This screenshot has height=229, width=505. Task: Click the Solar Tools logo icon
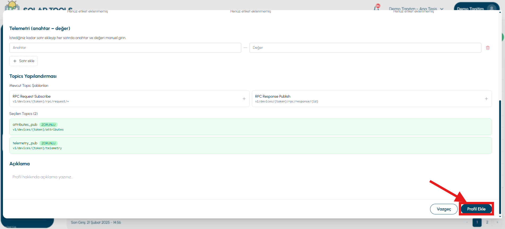(x=12, y=5)
